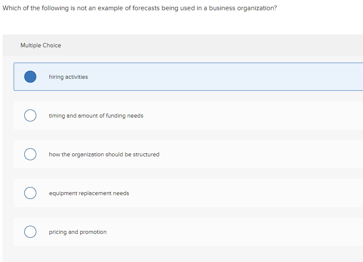The height and width of the screenshot is (262, 363).
Task: Mark the 'equipment replacement needs' radio button
Action: [30, 193]
